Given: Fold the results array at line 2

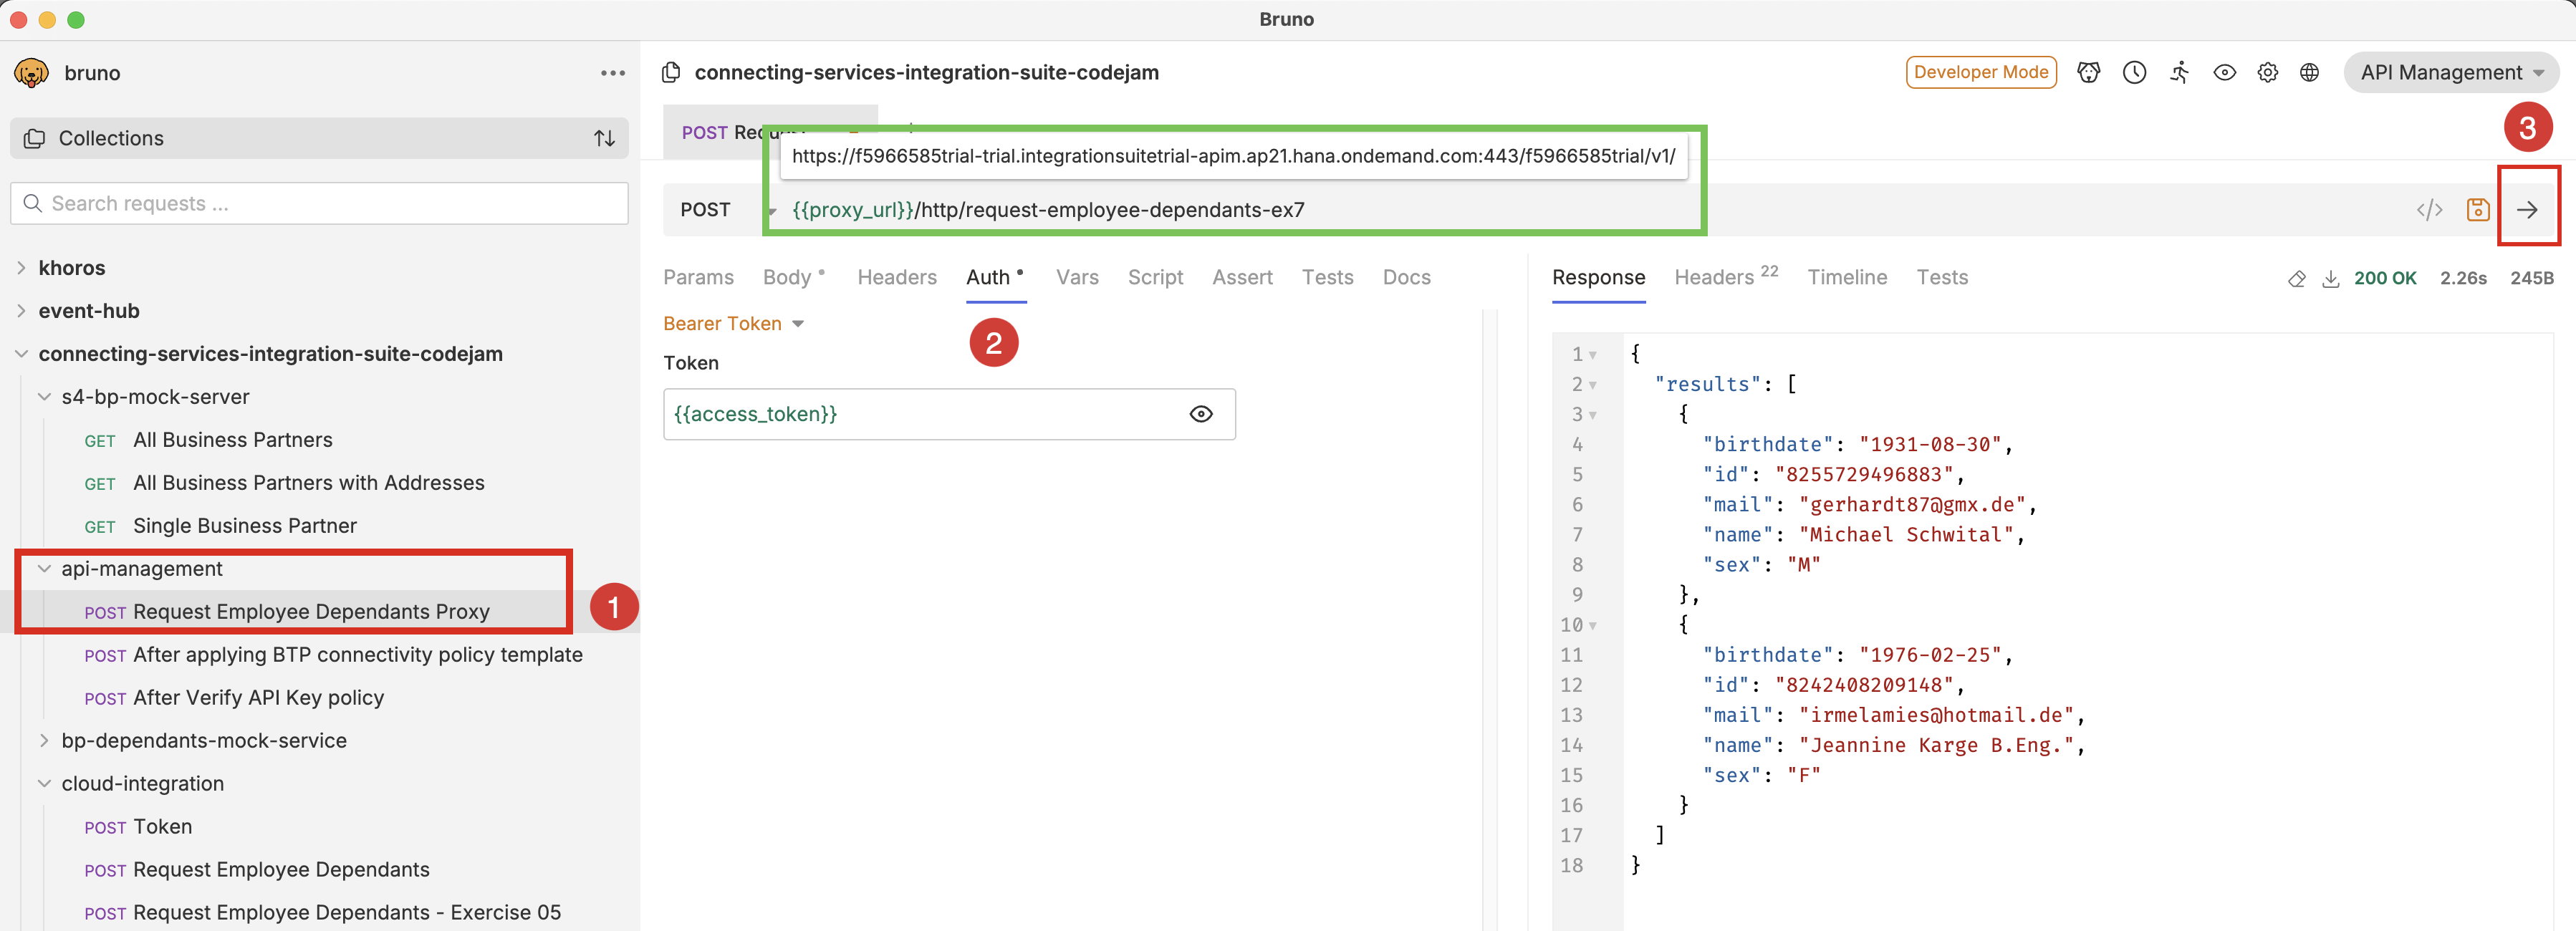Looking at the screenshot, I should (x=1593, y=385).
